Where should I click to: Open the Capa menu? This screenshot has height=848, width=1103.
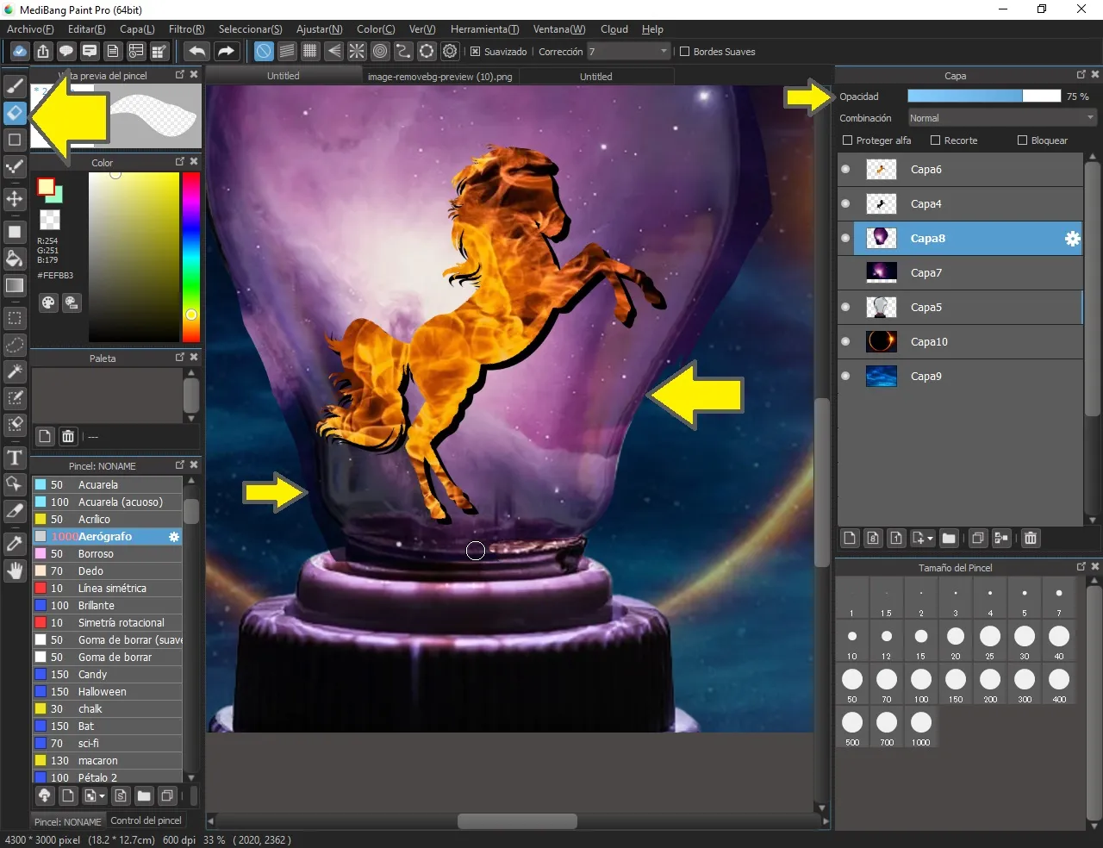pos(137,29)
